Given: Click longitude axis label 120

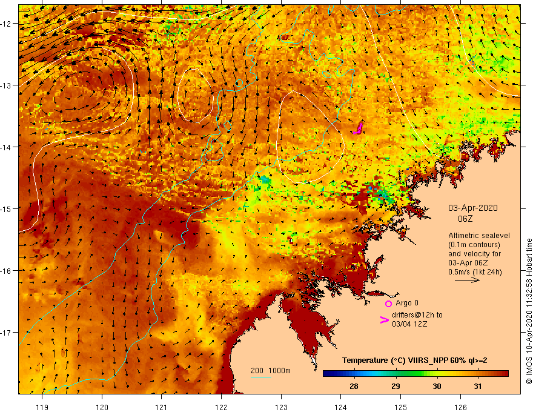Looking at the screenshot, I should coord(102,407).
